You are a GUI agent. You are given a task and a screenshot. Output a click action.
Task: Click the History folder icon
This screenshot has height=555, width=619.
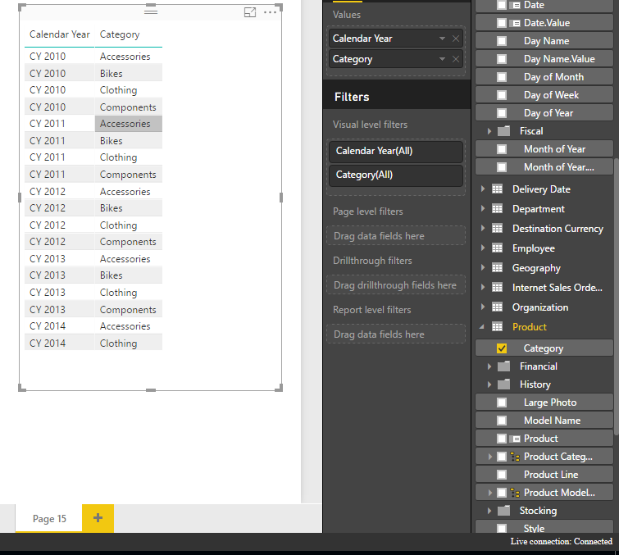tap(503, 384)
